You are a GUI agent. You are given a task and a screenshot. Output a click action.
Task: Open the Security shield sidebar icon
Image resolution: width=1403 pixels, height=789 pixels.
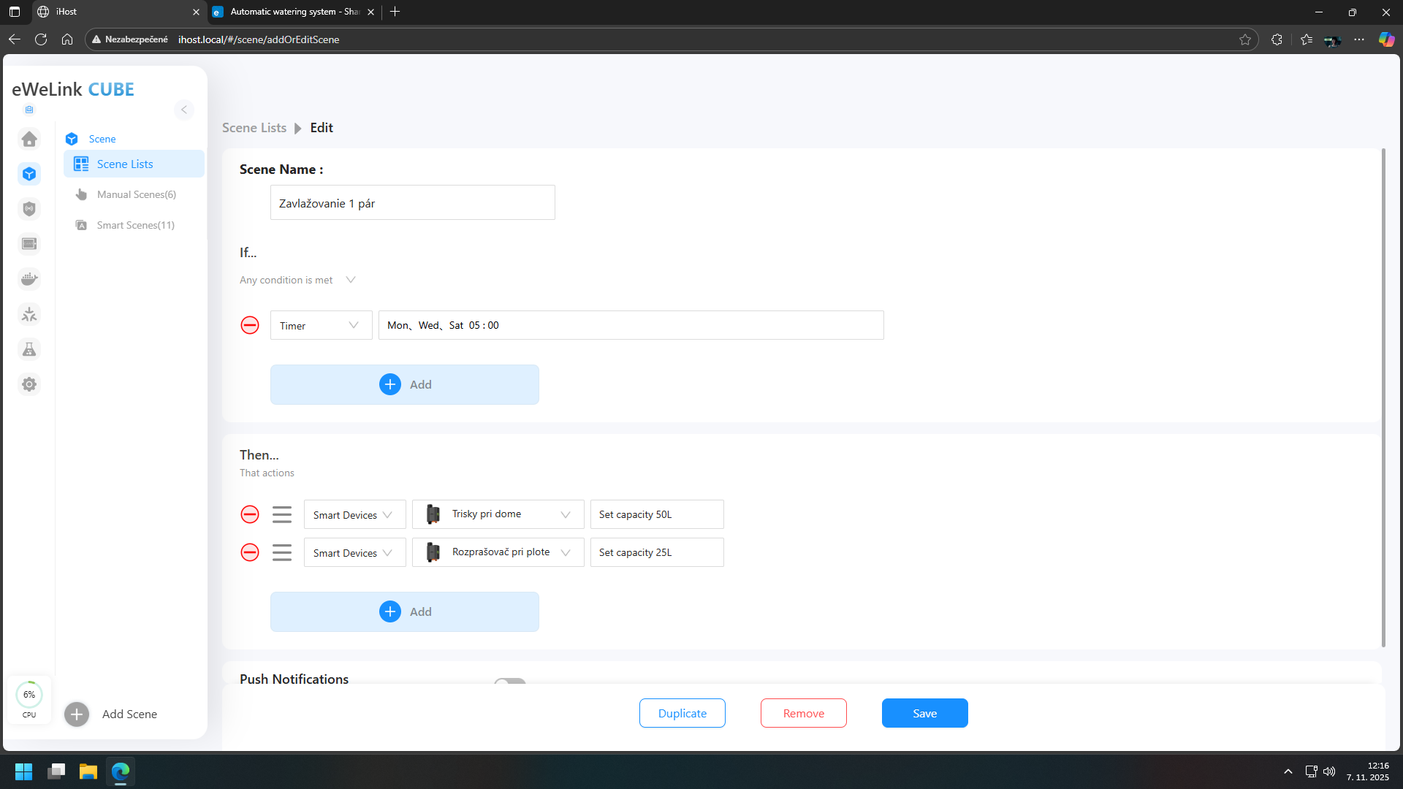point(29,209)
